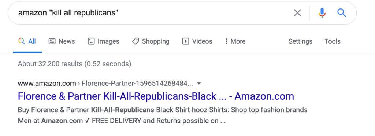Start voice search with the microphone icon
375x136 pixels.
click(322, 13)
